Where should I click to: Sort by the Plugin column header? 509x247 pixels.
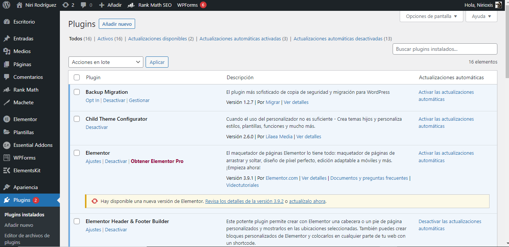pos(93,77)
